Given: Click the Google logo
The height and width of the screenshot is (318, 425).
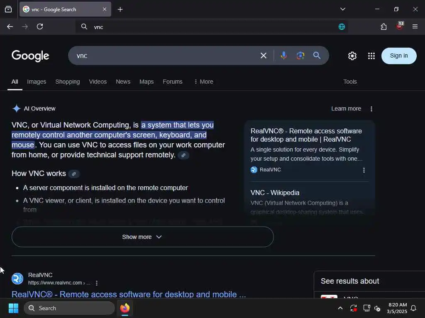Looking at the screenshot, I should [x=30, y=56].
